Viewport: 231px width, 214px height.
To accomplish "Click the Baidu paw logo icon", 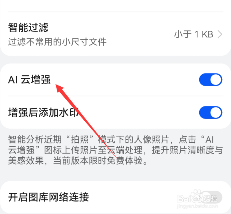I will coord(196,196).
